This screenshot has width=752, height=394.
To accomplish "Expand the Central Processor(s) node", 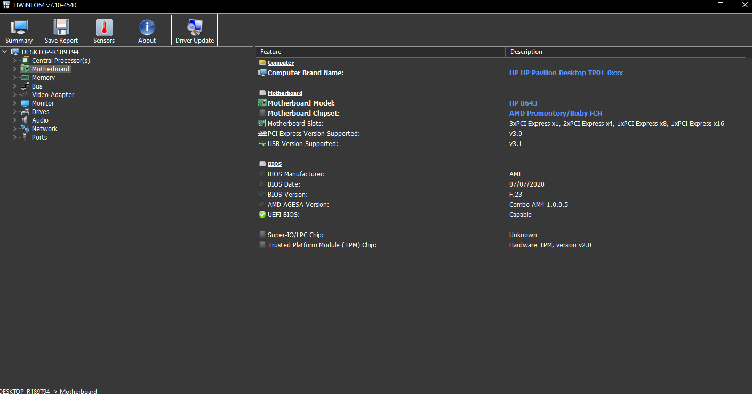I will 15,60.
